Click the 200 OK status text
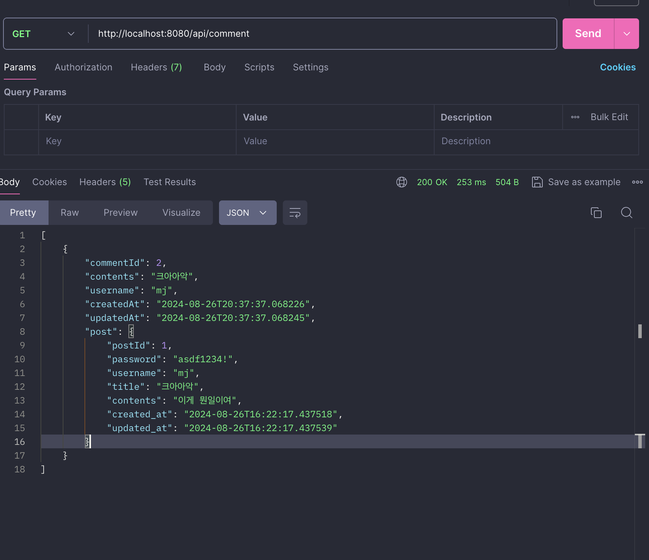 pos(432,182)
